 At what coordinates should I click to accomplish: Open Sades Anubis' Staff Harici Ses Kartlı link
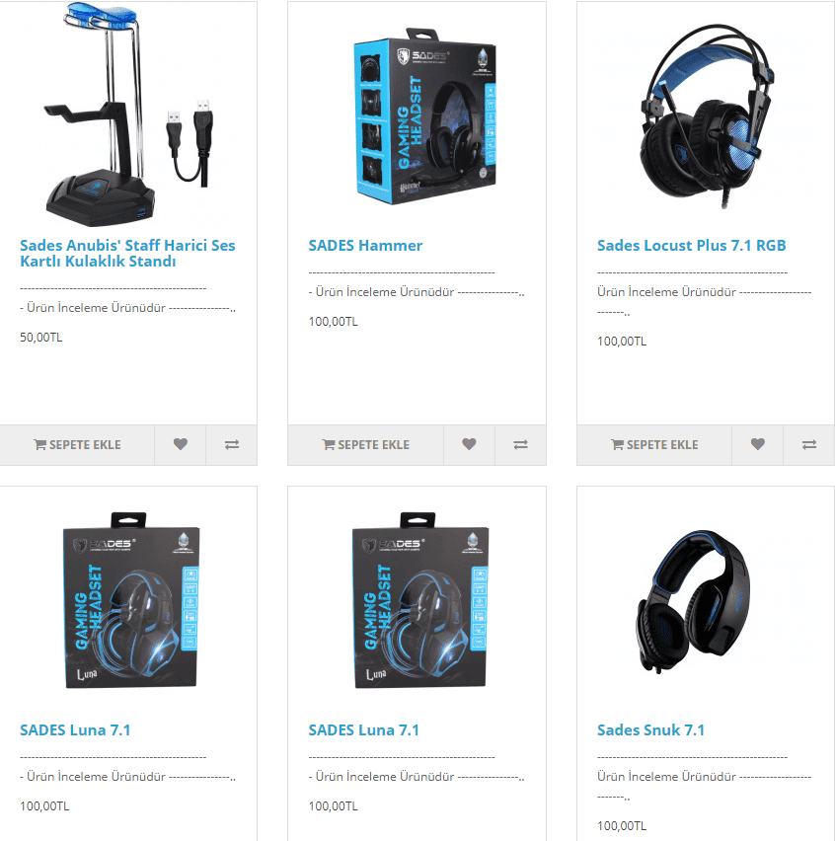(127, 253)
